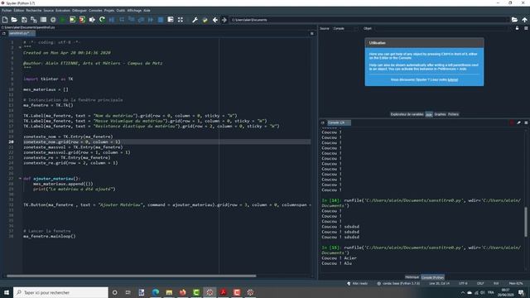Screen dimensions: 530x298
Task: Open the Outils menu
Action: tap(121, 11)
